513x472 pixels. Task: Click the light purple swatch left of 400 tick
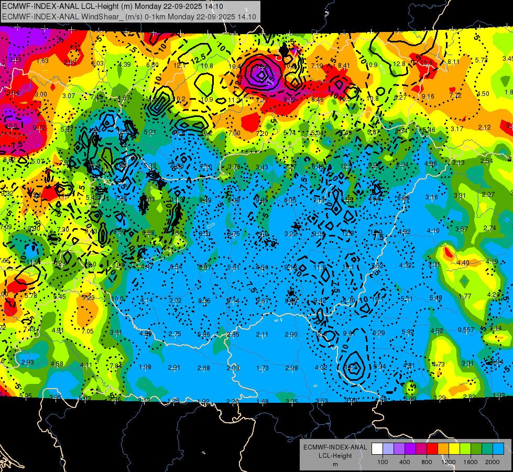(399, 449)
